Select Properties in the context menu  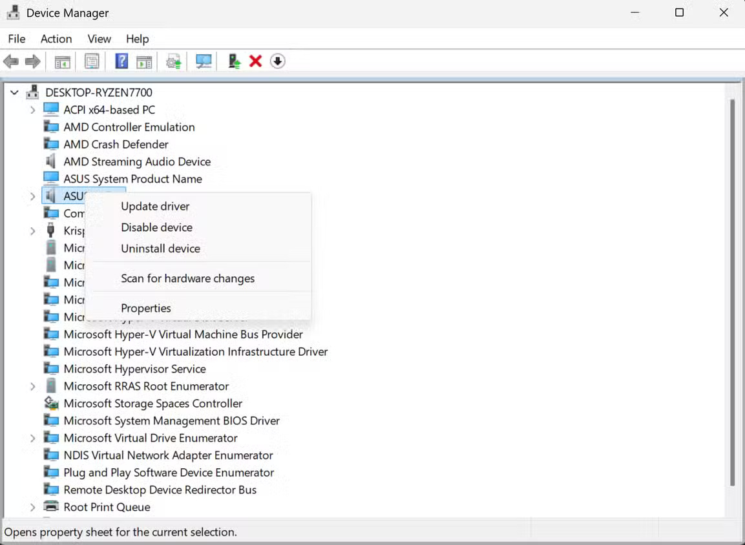(x=146, y=308)
